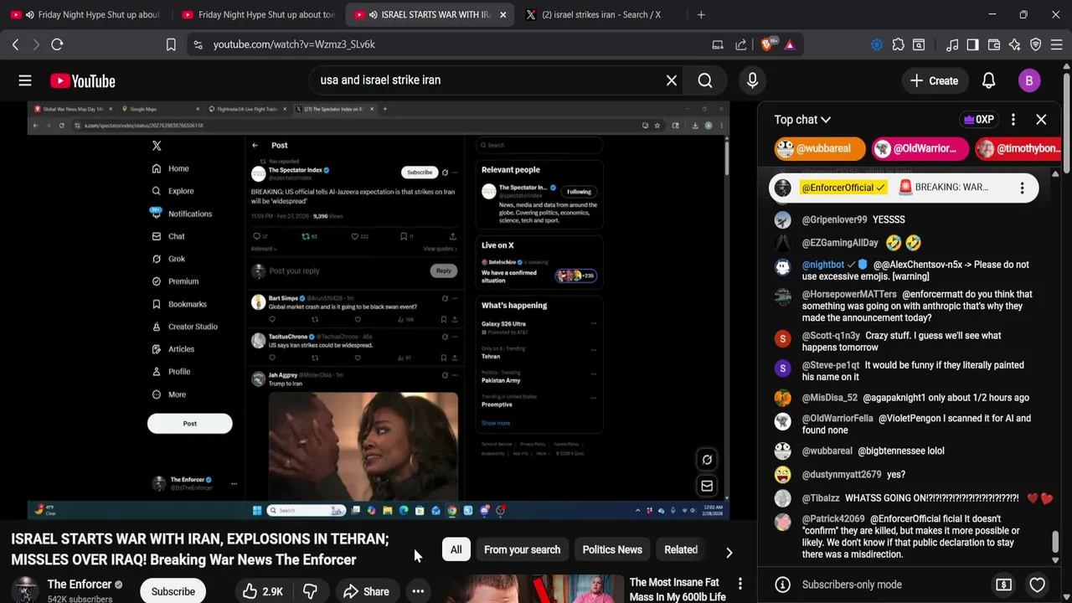The height and width of the screenshot is (603, 1072).
Task: Reload the current page
Action: (57, 44)
